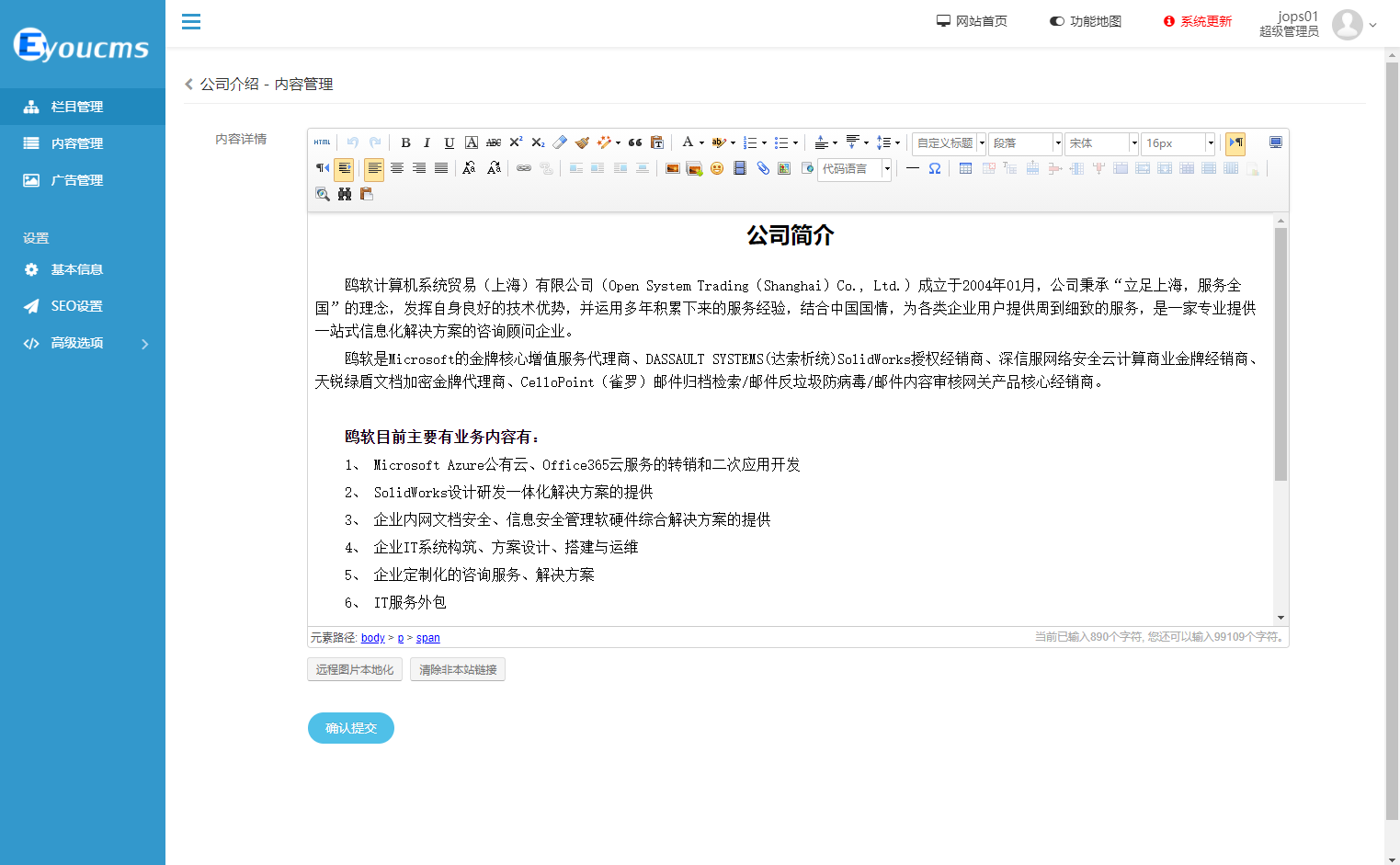Attach a file with paperclip icon

(x=762, y=168)
